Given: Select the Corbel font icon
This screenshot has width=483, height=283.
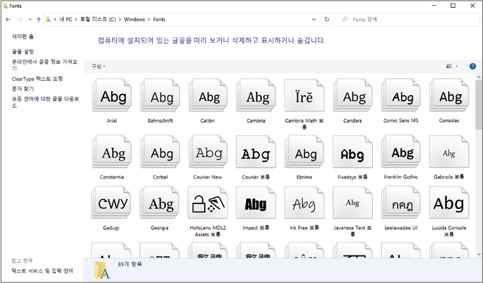Looking at the screenshot, I should click(160, 152).
